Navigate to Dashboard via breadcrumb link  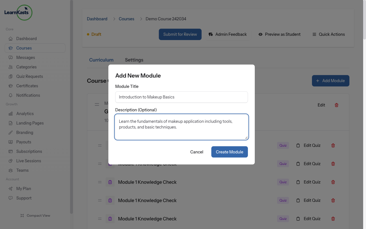[x=97, y=19]
